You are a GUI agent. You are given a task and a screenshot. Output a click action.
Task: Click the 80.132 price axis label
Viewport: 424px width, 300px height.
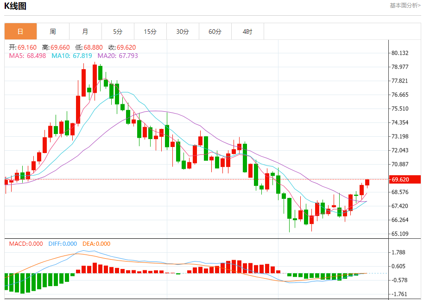(400, 53)
